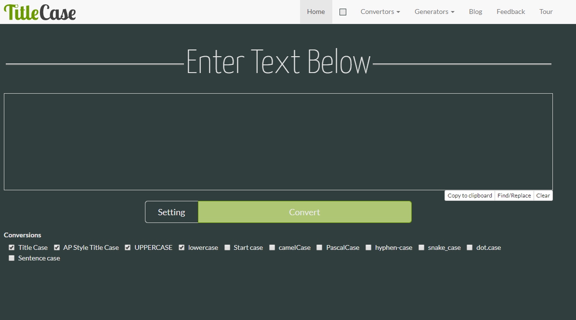The image size is (576, 320).
Task: Open the Feedback link
Action: tap(511, 12)
